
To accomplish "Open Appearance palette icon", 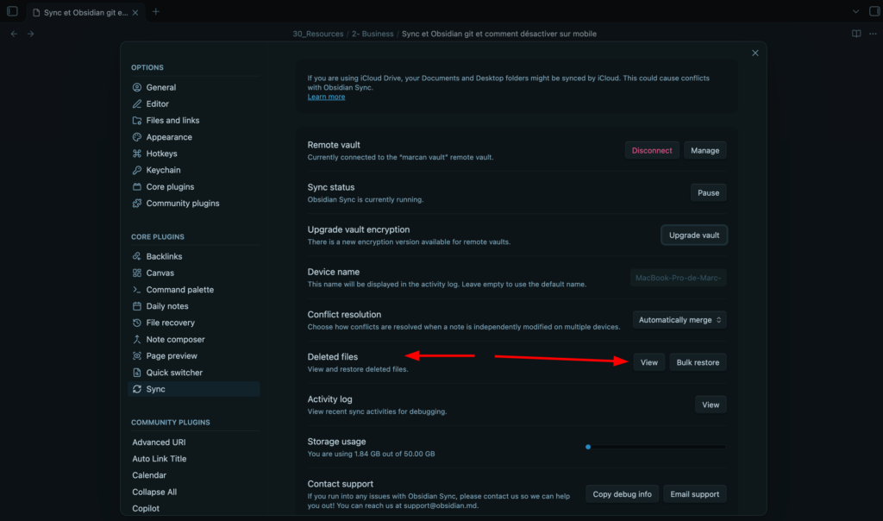I will pos(137,137).
